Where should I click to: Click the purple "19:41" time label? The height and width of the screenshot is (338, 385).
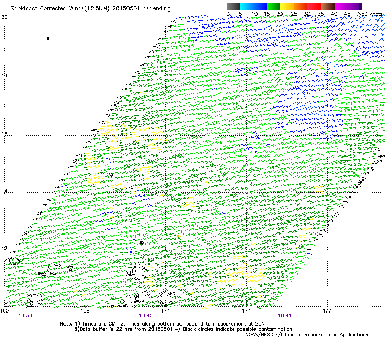(285, 316)
